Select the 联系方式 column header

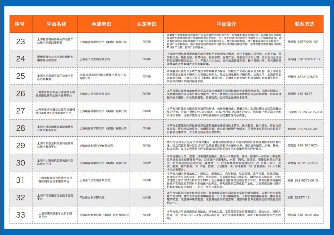coord(304,24)
